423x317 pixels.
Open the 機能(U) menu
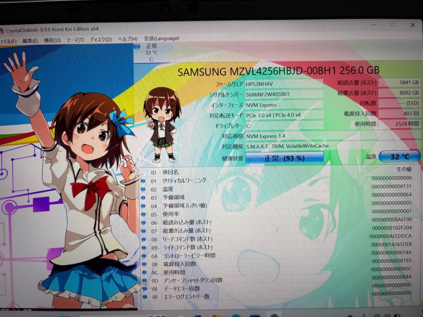(52, 41)
